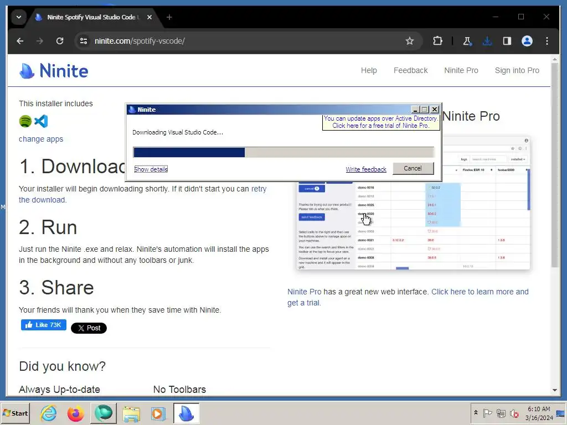Open the tab search chevron button
Viewport: 567px width, 425px height.
[x=19, y=17]
